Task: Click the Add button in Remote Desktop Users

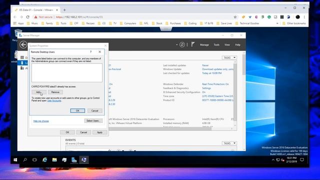Action: (39, 92)
